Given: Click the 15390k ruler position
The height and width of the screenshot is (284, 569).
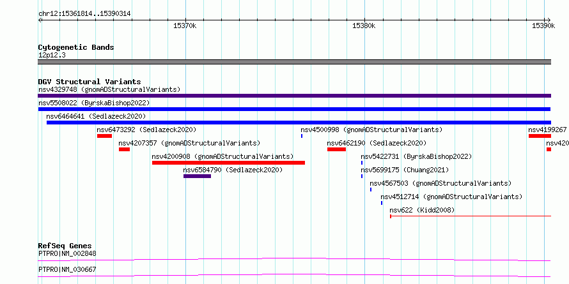Looking at the screenshot, I should point(543,26).
